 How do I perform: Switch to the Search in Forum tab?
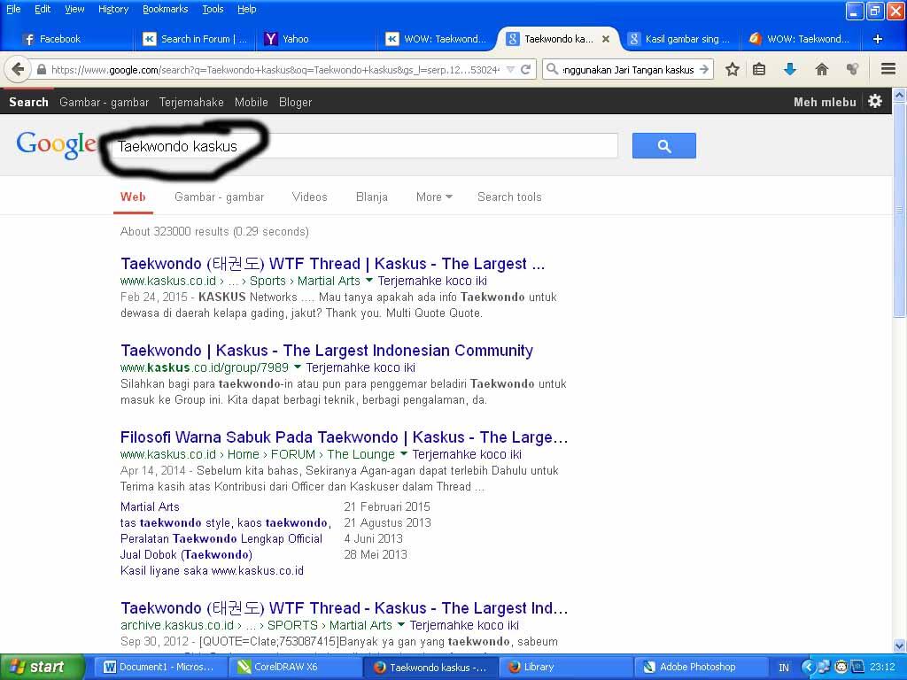tap(196, 39)
